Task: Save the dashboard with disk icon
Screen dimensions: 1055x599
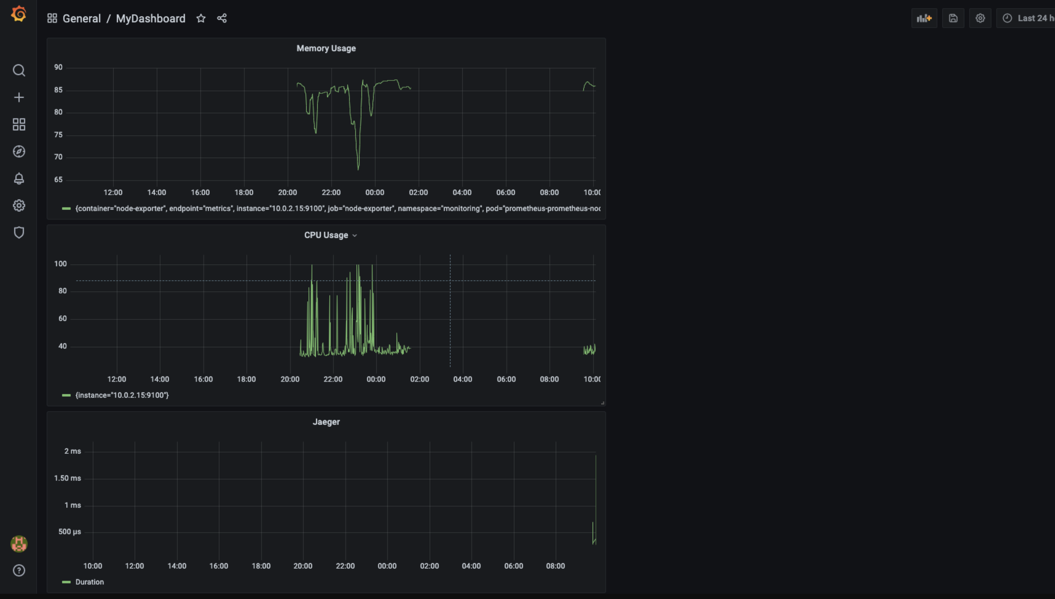Action: point(953,18)
